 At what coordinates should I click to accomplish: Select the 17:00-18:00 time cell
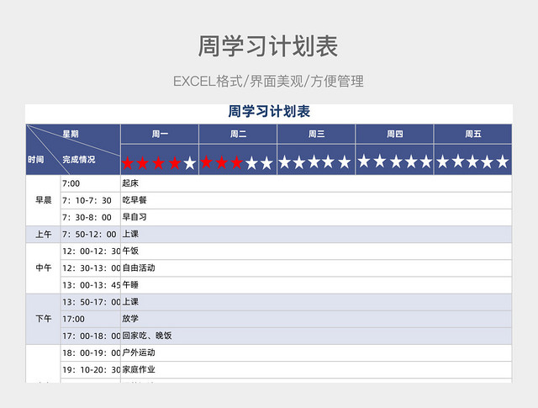pos(91,336)
